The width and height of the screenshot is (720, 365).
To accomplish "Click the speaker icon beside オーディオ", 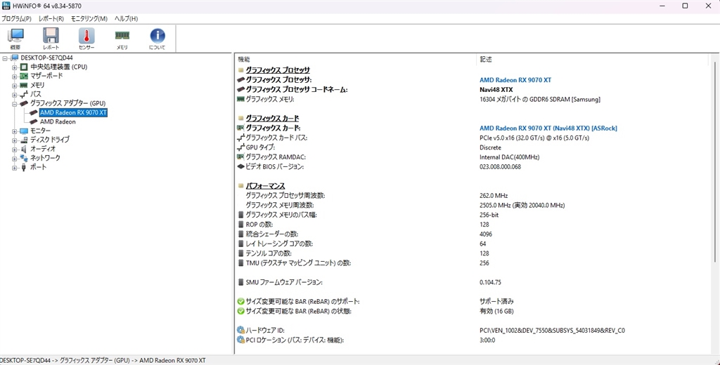I will tap(24, 149).
